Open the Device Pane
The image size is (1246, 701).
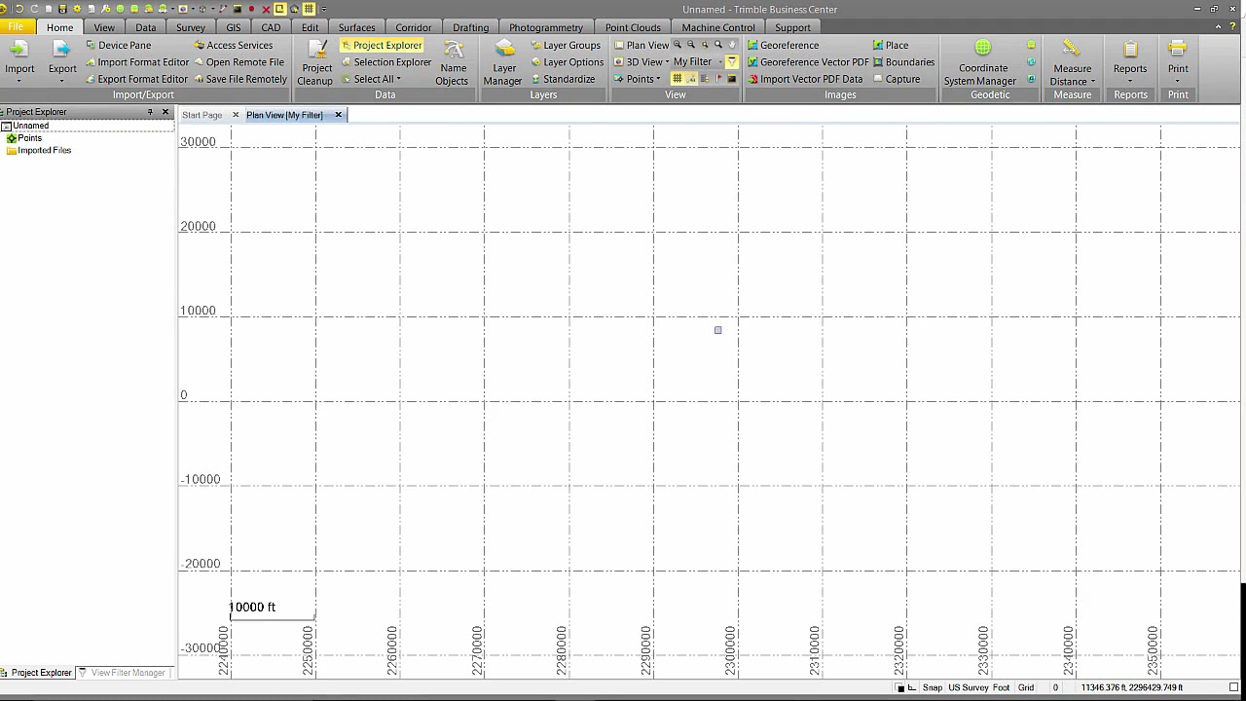pyautogui.click(x=118, y=46)
